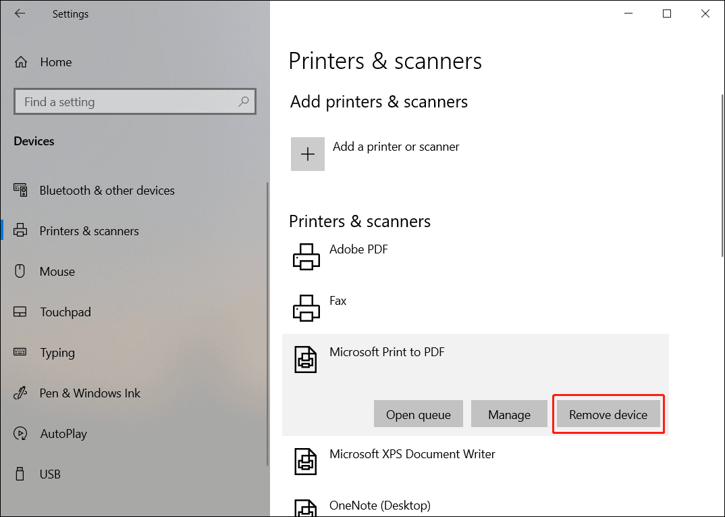Focus the Find a setting search box
Screen dimensions: 725x517
tap(135, 101)
